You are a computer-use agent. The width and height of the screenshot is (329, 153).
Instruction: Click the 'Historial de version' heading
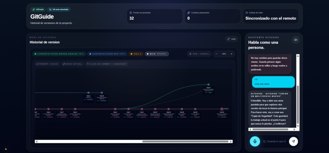click(44, 42)
